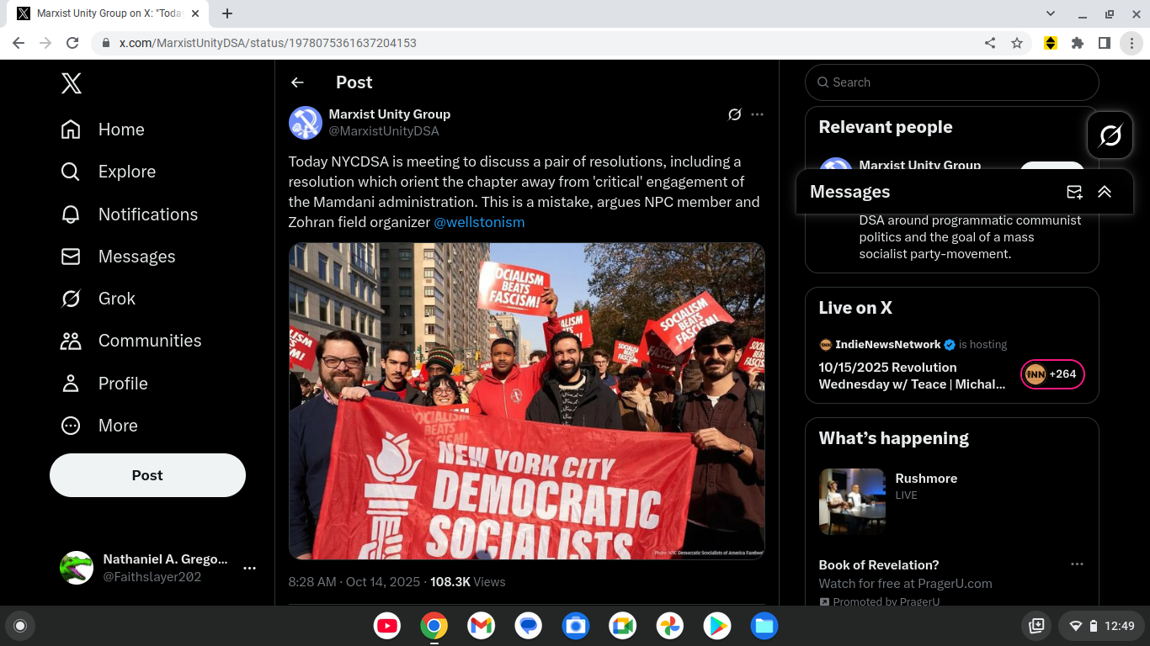The image size is (1150, 646).
Task: Go back using the Post back arrow
Action: pyautogui.click(x=297, y=82)
